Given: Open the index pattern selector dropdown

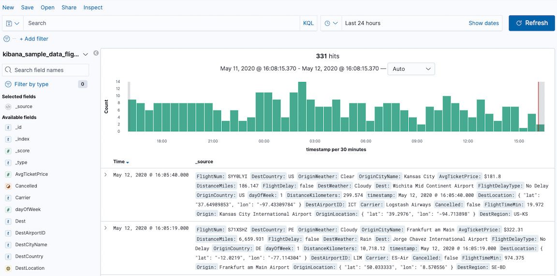Looking at the screenshot, I should pos(86,55).
